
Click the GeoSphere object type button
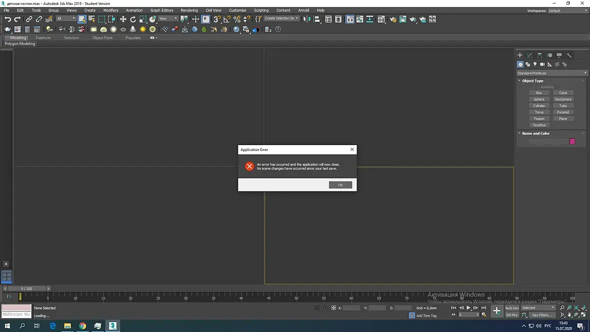pos(563,99)
